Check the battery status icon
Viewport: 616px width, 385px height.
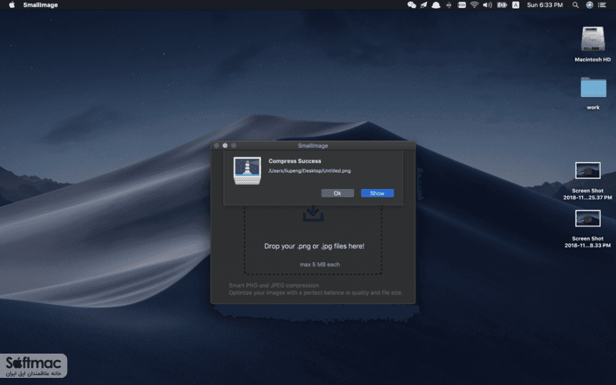502,5
